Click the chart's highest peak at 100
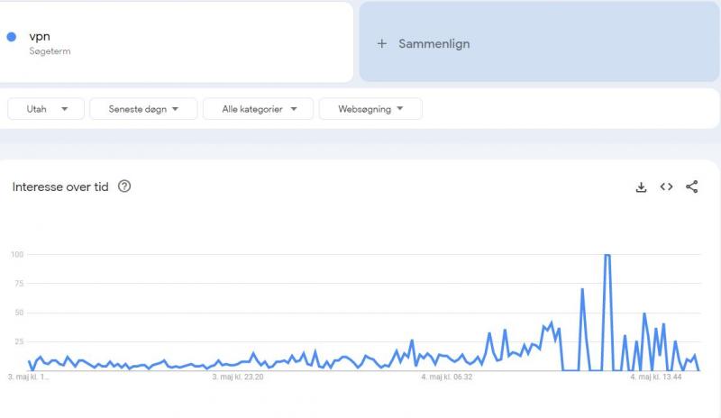The image size is (721, 418). click(x=607, y=256)
